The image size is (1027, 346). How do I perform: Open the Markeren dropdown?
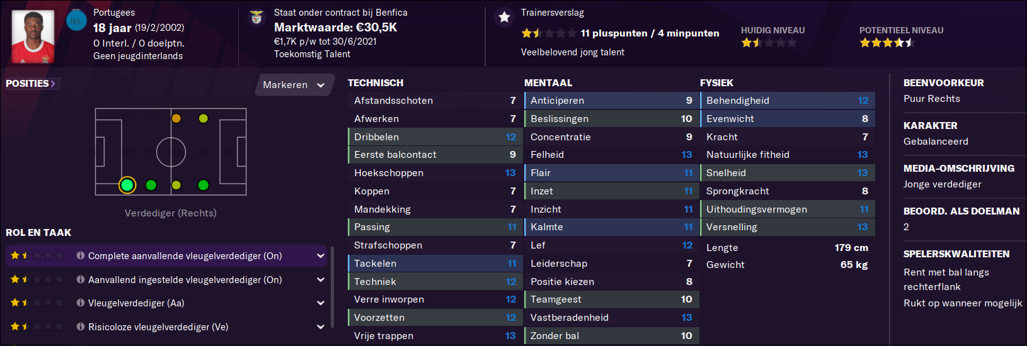pyautogui.click(x=294, y=85)
